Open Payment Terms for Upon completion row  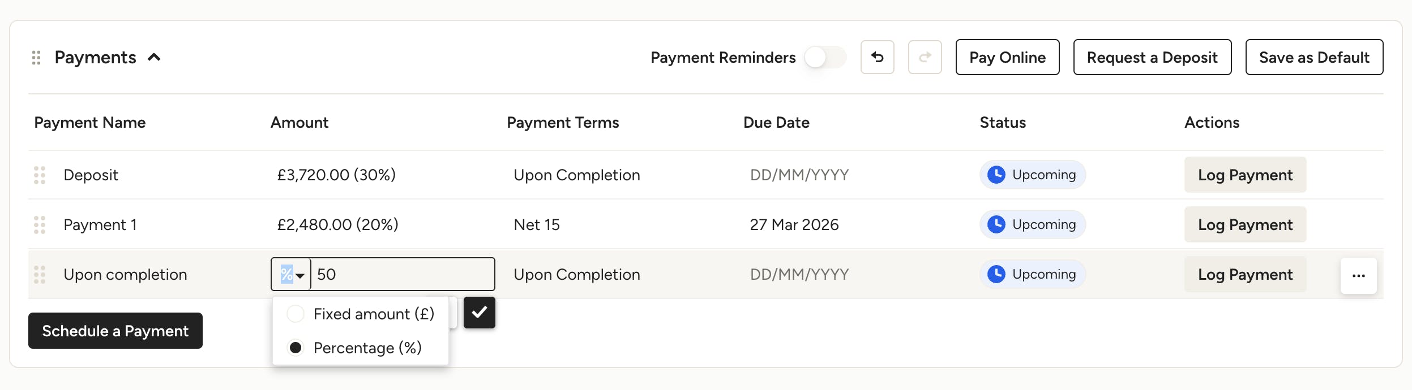point(577,275)
